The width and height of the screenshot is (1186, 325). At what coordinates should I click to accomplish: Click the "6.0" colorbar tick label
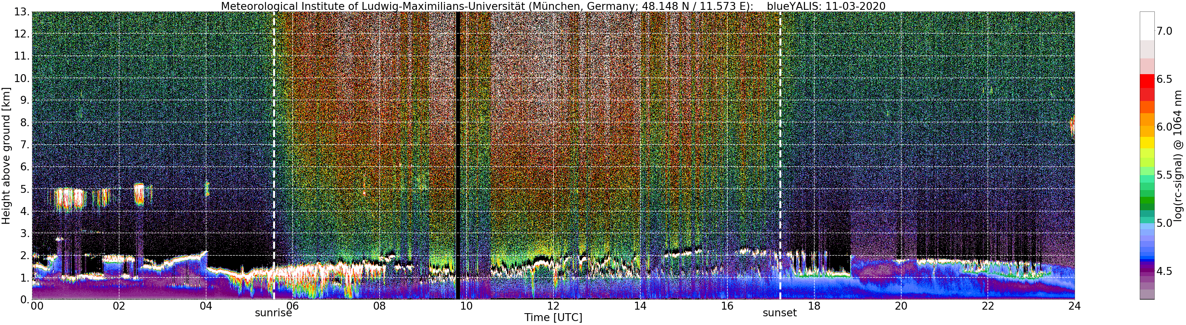[1164, 127]
